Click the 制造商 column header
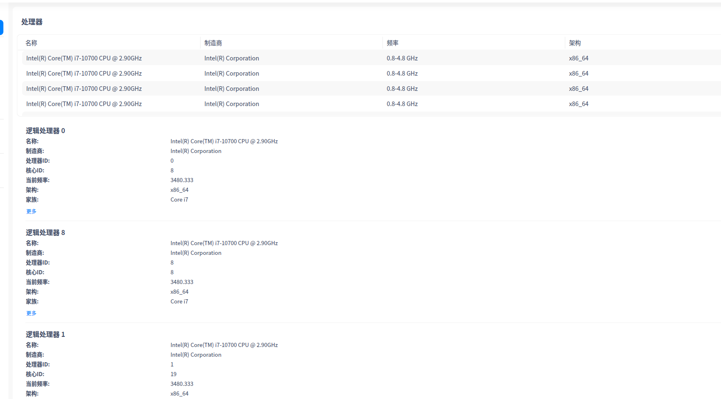This screenshot has width=721, height=399. (213, 43)
